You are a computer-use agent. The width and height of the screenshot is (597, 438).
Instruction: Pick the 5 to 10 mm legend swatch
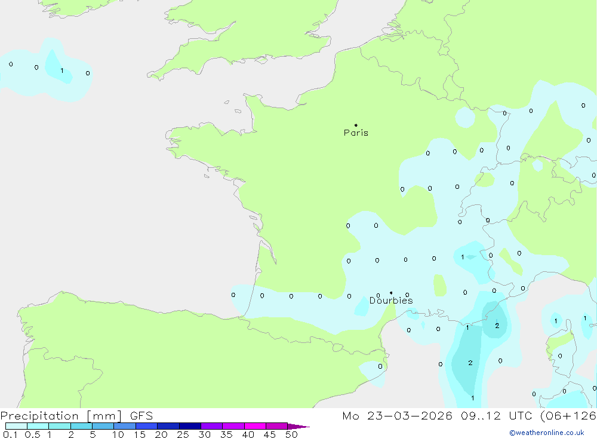[103, 426]
